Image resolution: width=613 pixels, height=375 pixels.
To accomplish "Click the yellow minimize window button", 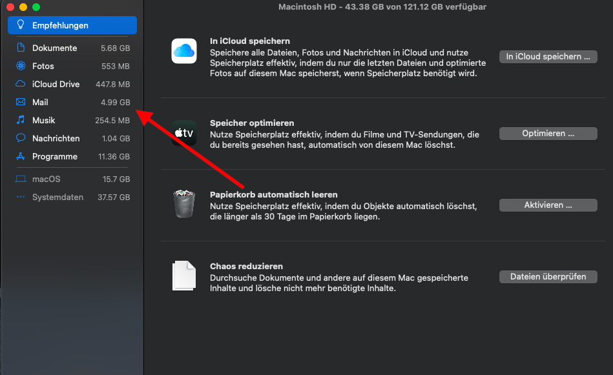I will click(x=23, y=7).
